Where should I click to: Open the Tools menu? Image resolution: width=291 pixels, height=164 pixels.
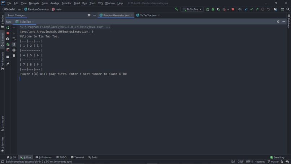[92, 3]
